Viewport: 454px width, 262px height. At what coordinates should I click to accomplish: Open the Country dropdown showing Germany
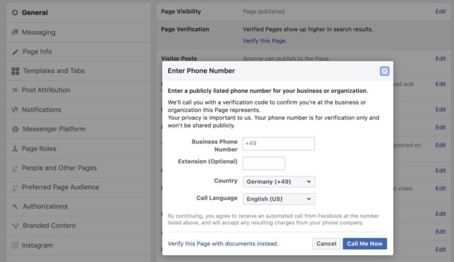click(279, 182)
